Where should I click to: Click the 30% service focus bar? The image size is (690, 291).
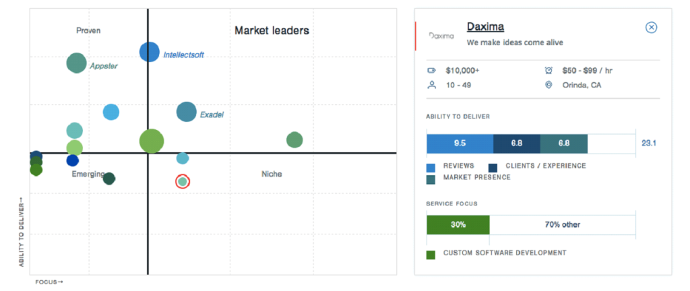[x=458, y=224]
